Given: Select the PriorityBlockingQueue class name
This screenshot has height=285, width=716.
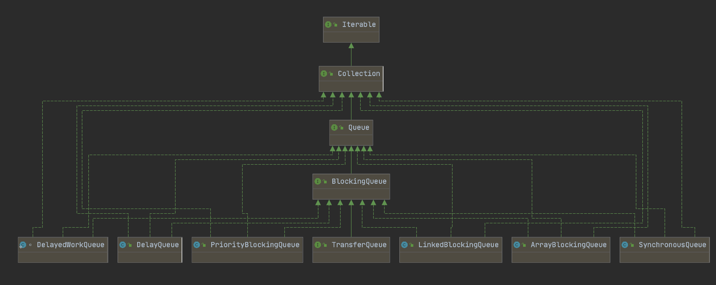Looking at the screenshot, I should [255, 245].
